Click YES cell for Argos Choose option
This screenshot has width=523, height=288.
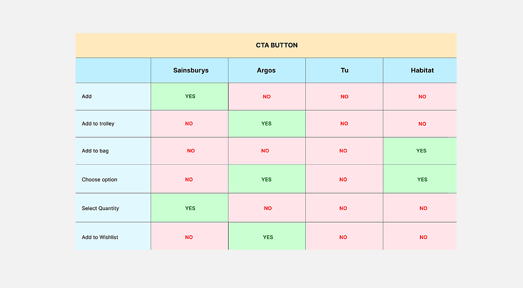tap(266, 179)
